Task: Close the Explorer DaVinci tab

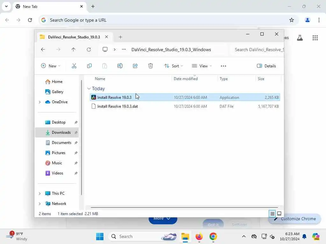Action: 106,37
